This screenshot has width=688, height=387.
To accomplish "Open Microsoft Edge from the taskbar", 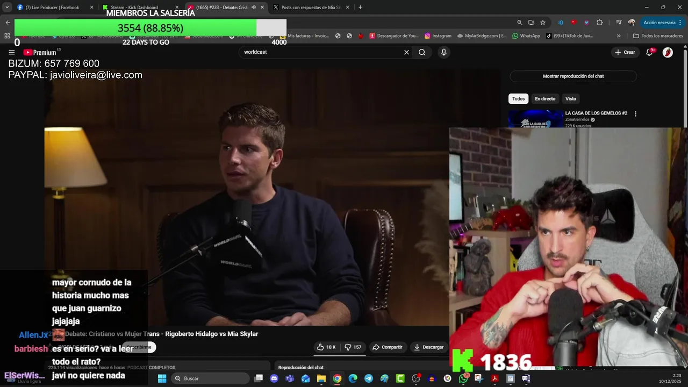I will (x=353, y=378).
